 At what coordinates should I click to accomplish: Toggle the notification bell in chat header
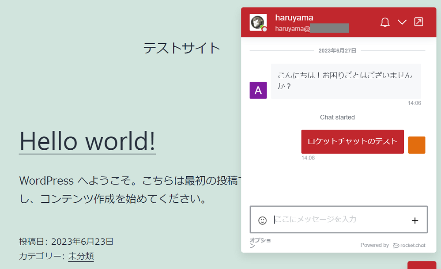click(x=385, y=22)
